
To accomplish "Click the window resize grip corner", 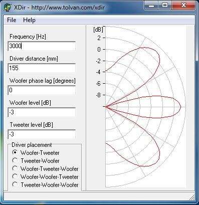I will 191,197.
